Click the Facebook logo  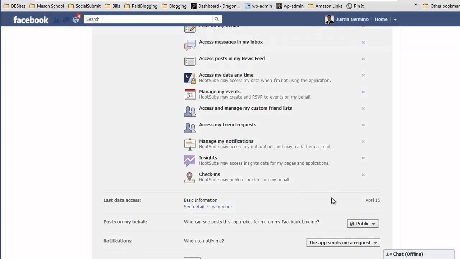pos(31,20)
